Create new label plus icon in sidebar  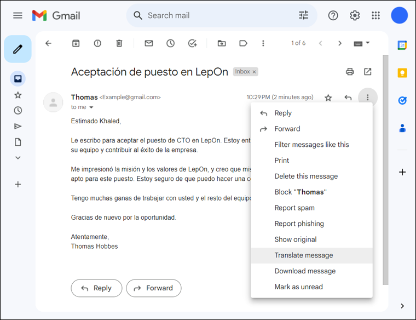coord(18,184)
